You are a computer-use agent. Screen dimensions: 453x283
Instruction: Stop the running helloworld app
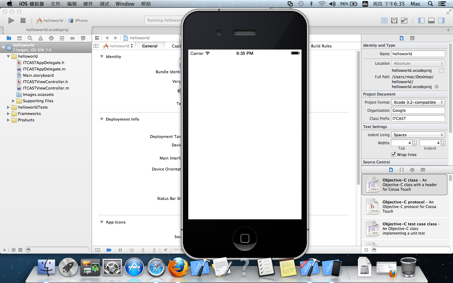point(23,21)
